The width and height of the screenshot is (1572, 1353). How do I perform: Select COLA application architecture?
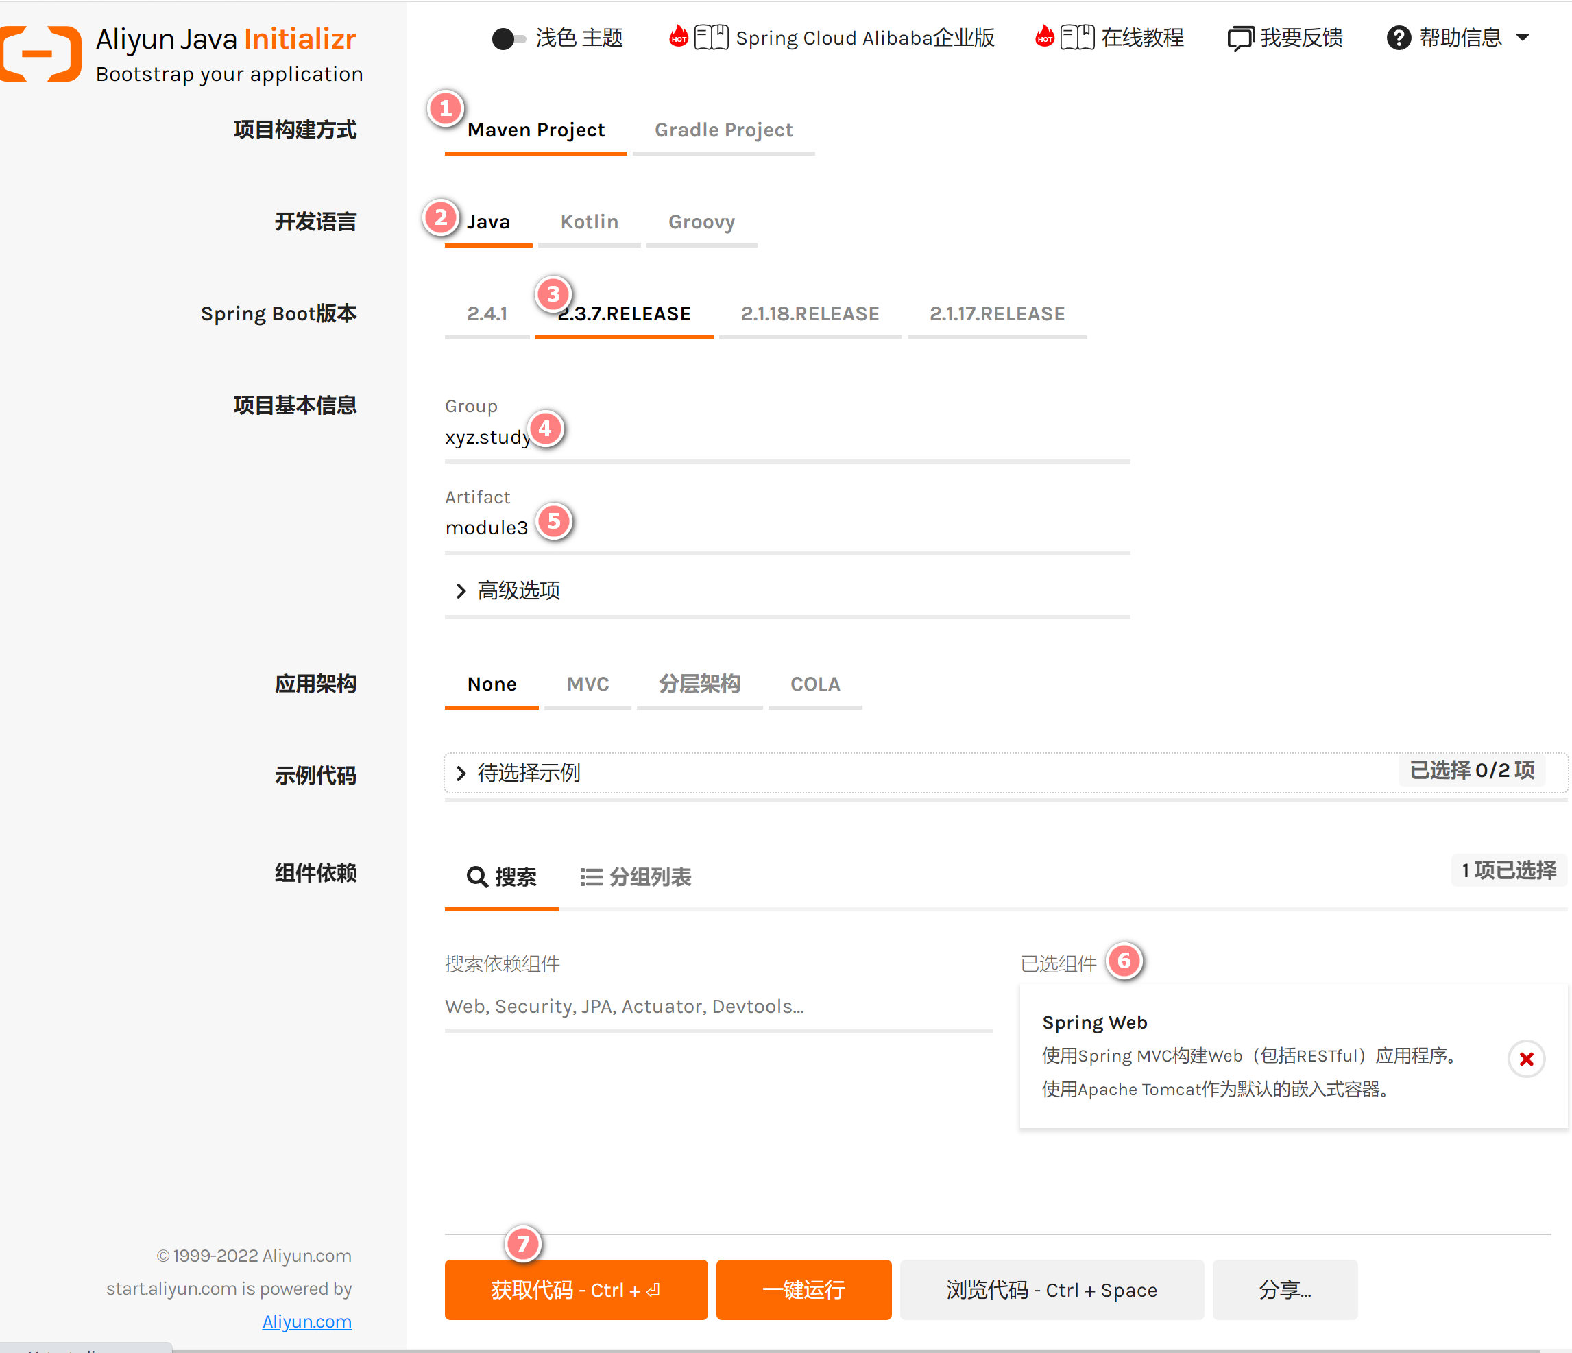click(816, 684)
